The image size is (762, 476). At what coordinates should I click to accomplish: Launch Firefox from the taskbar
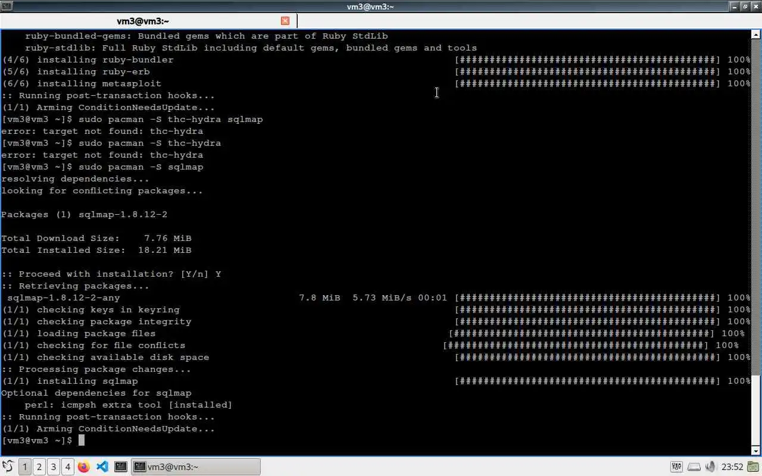coord(84,466)
